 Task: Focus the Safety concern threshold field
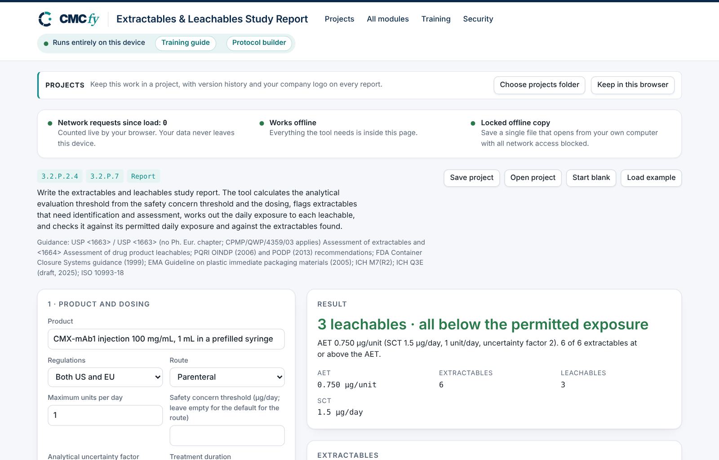click(227, 435)
